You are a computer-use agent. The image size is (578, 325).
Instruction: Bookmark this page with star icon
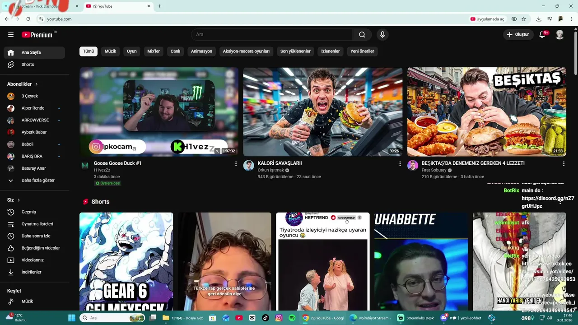(x=524, y=19)
